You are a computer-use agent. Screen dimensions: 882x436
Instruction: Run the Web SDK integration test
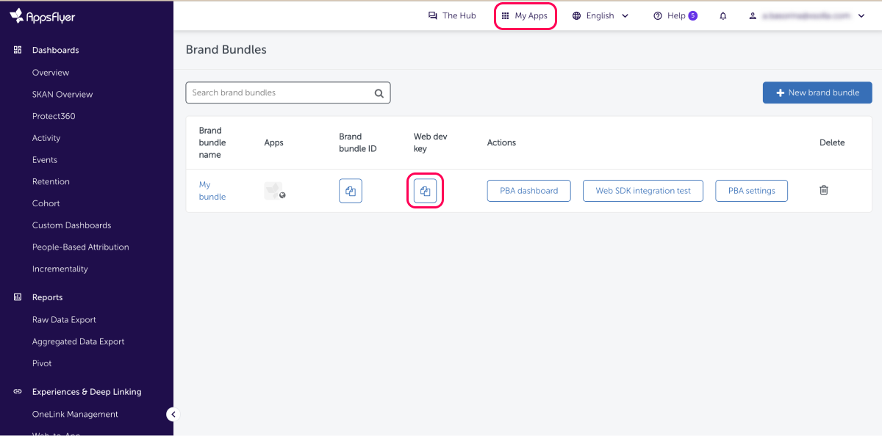642,191
